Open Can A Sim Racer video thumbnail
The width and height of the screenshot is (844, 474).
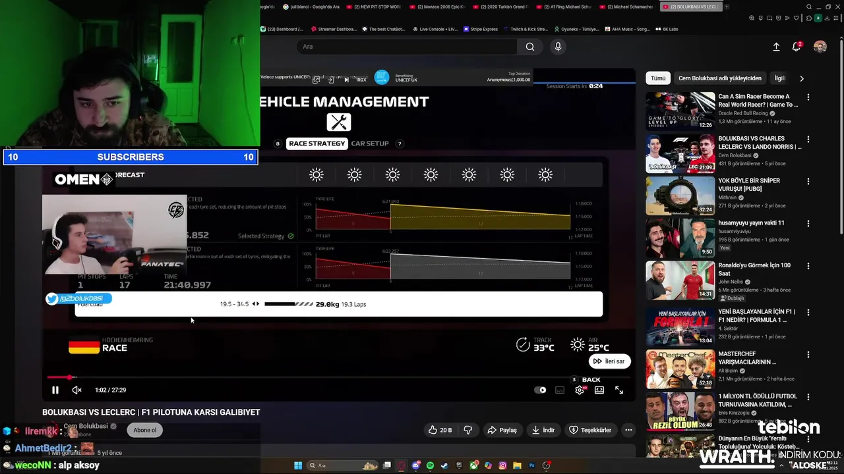click(x=680, y=111)
